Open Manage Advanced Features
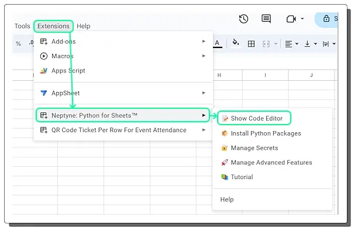 [x=272, y=162]
